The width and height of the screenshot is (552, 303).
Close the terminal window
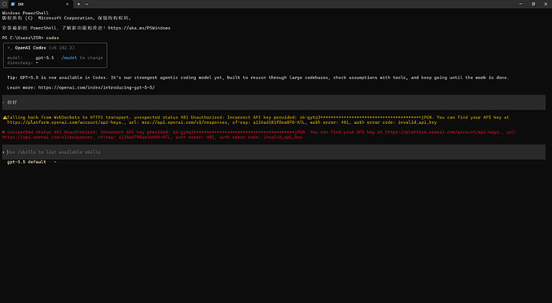[x=546, y=4]
